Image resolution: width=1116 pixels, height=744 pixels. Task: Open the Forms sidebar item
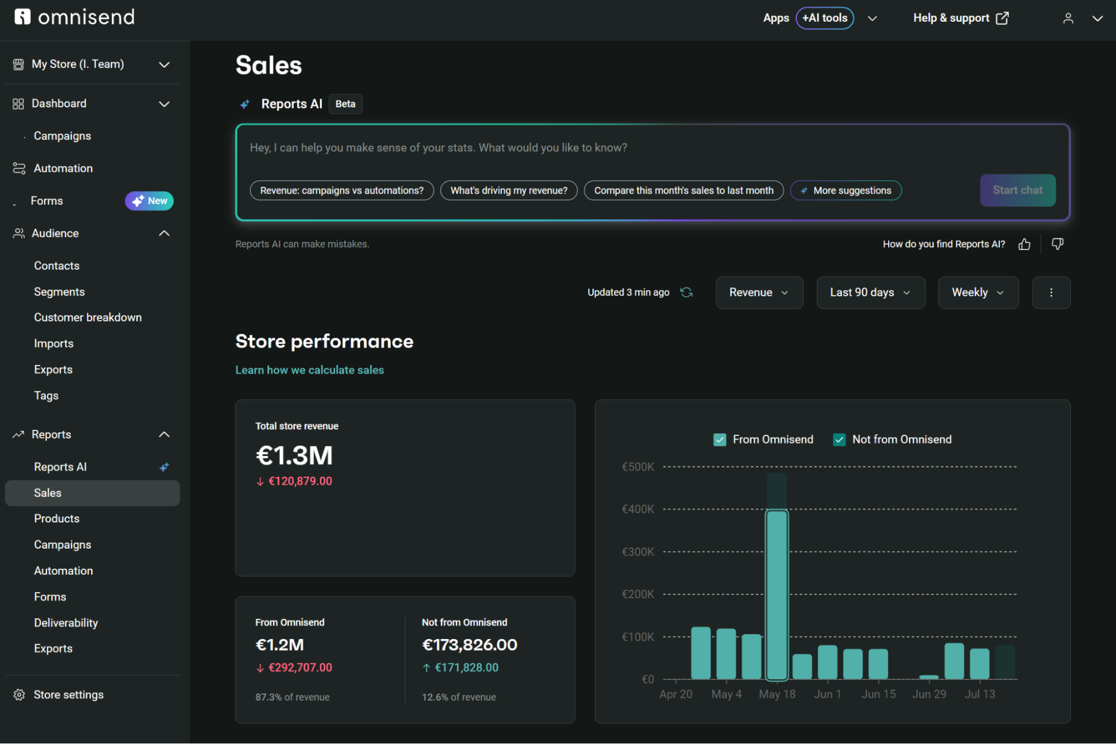[x=47, y=201]
